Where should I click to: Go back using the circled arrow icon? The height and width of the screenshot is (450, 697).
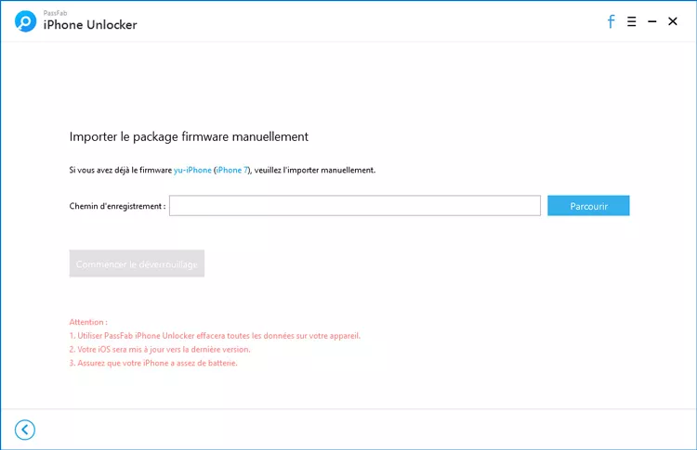[x=25, y=429]
